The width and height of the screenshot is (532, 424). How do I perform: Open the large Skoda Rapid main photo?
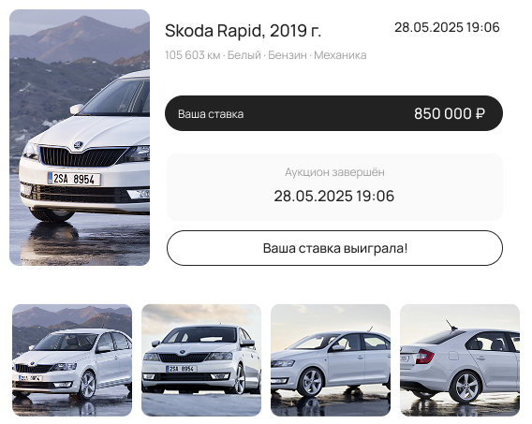pos(80,138)
